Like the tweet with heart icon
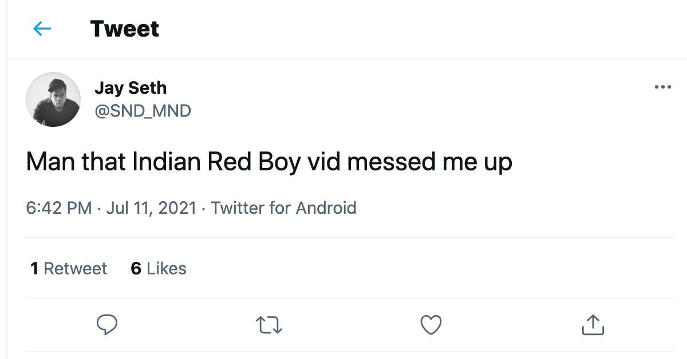The width and height of the screenshot is (687, 359). pyautogui.click(x=431, y=325)
